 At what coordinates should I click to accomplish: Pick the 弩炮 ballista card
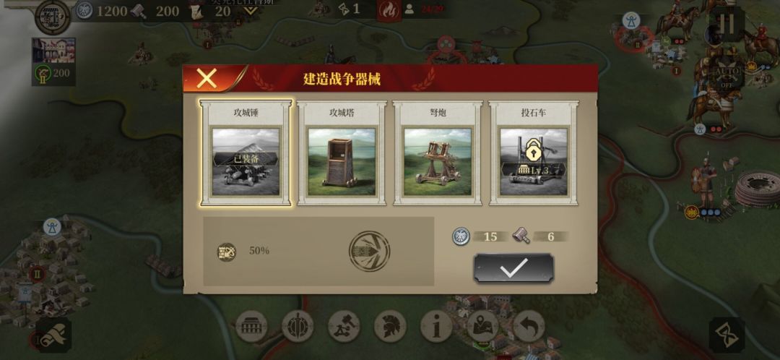click(437, 153)
